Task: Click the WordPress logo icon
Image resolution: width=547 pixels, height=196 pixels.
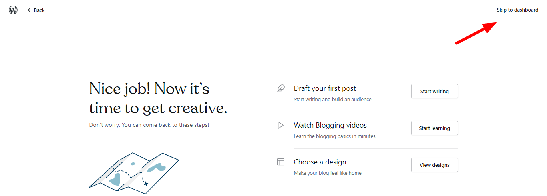Action: (13, 10)
